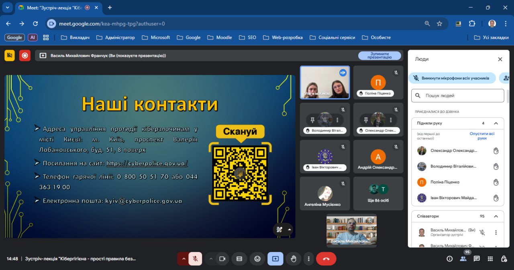Open the Chrome profile avatar

[x=492, y=24]
